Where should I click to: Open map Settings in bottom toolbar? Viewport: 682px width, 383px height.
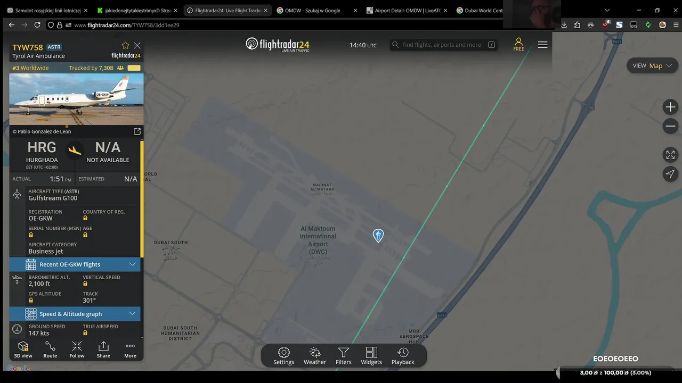click(283, 356)
